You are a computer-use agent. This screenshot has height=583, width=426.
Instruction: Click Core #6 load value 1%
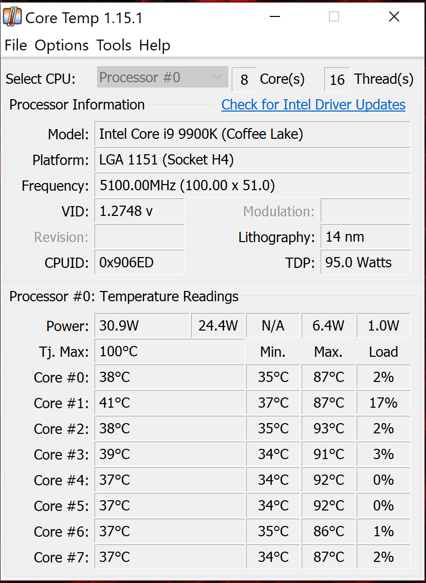[x=383, y=531]
